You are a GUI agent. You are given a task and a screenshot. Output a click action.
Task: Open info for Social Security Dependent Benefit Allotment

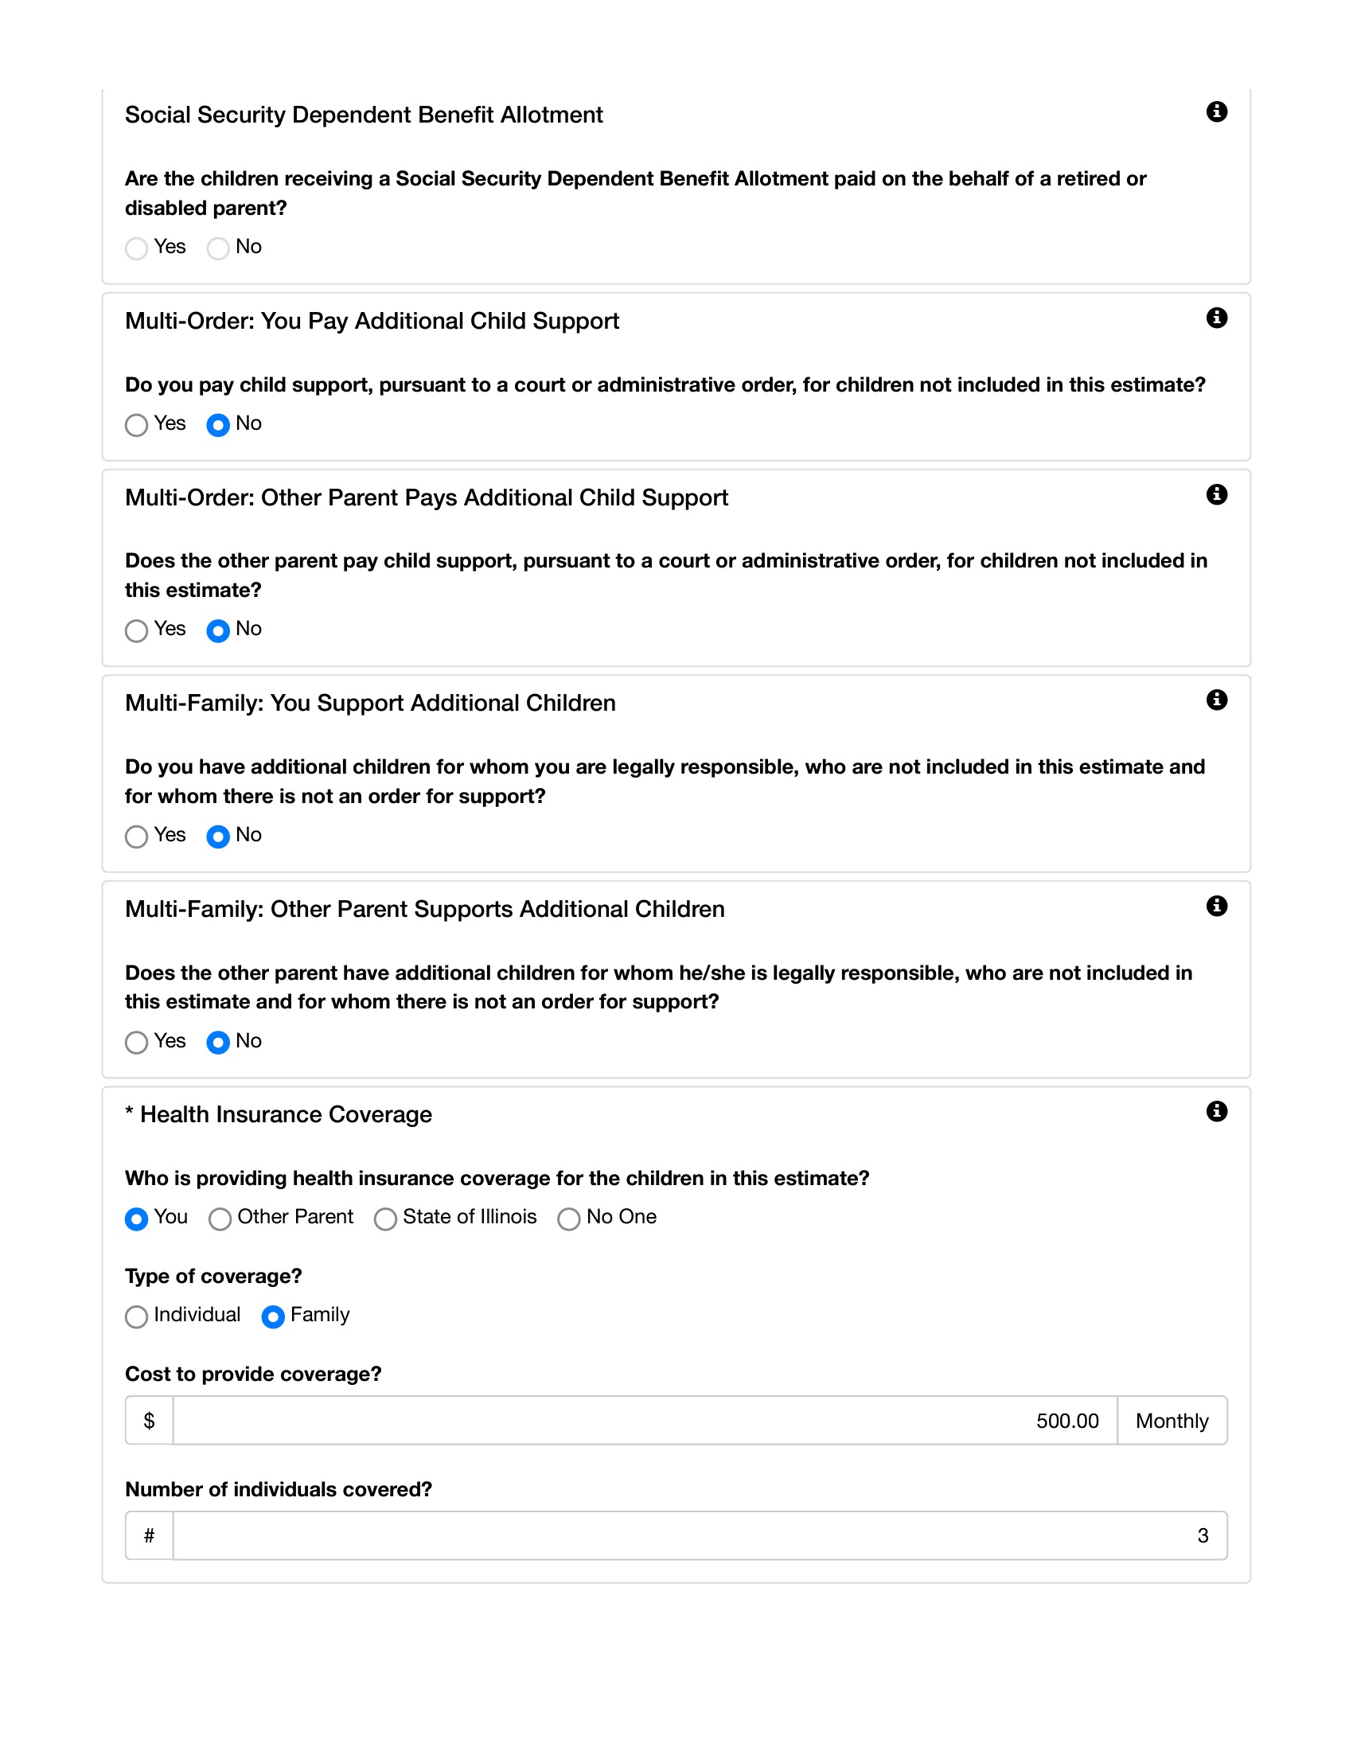point(1216,111)
